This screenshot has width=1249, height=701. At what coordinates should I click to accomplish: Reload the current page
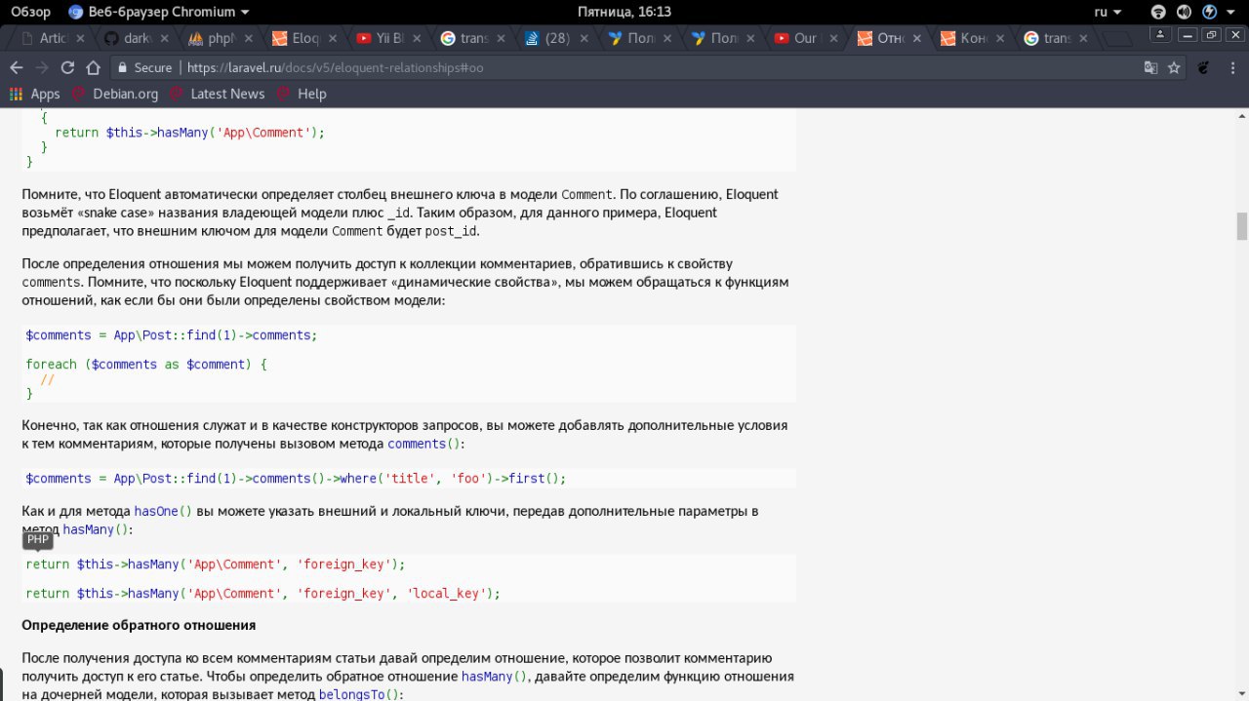(x=67, y=68)
